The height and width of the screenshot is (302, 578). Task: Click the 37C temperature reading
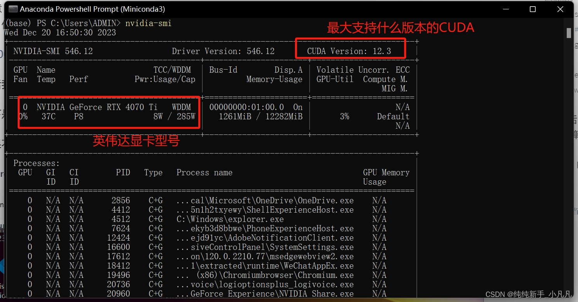tap(49, 116)
